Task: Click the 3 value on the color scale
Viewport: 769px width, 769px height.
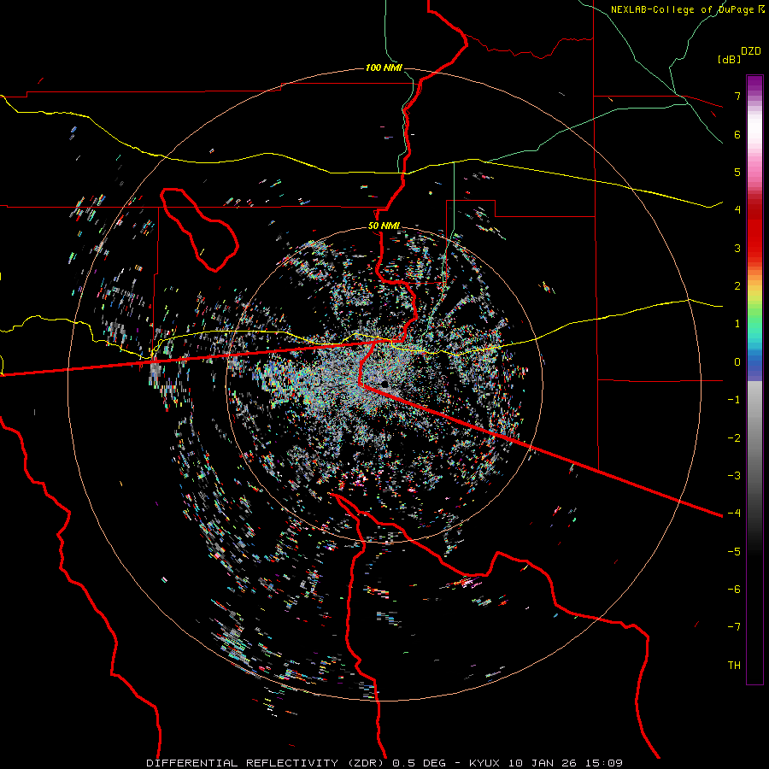Action: (x=737, y=248)
